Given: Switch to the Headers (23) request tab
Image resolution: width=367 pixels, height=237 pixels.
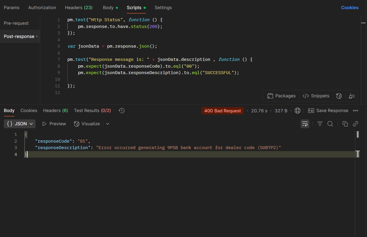Looking at the screenshot, I should click(x=79, y=8).
